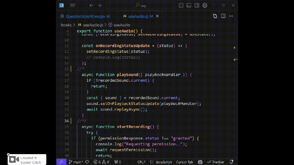This screenshot has width=294, height=165.
Task: Select JavaScript language mode
Action: (x=164, y=162)
